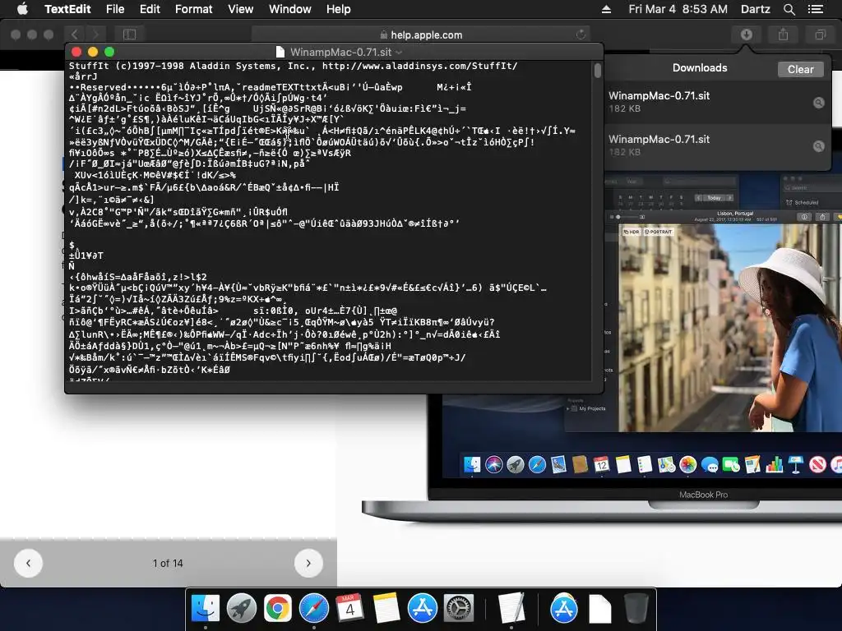
Task: Open the View menu
Action: (241, 9)
